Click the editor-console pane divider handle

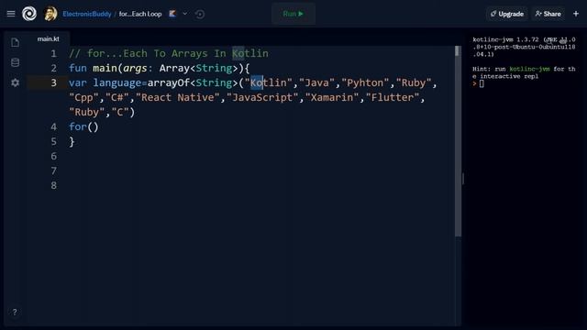point(463,179)
